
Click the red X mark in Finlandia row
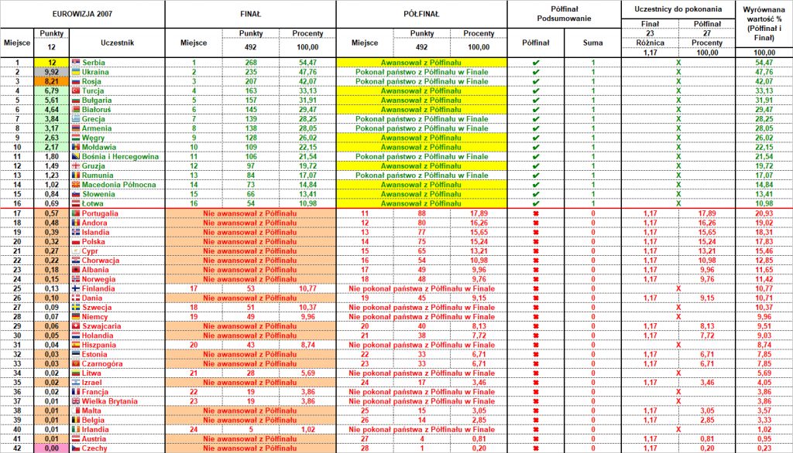point(678,288)
